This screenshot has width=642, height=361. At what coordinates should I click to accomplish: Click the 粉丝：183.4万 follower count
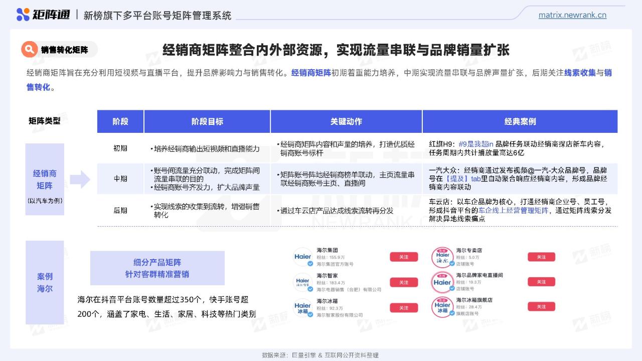click(x=331, y=282)
